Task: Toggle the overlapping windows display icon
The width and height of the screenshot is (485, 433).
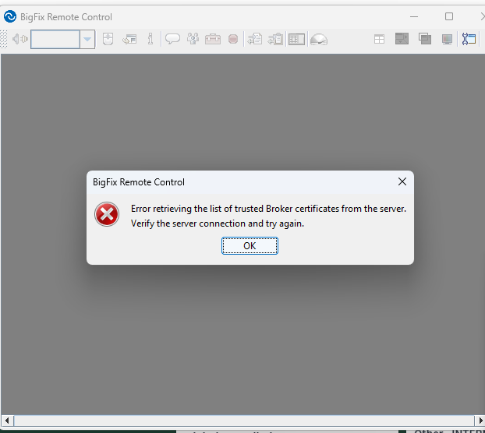Action: tap(425, 39)
